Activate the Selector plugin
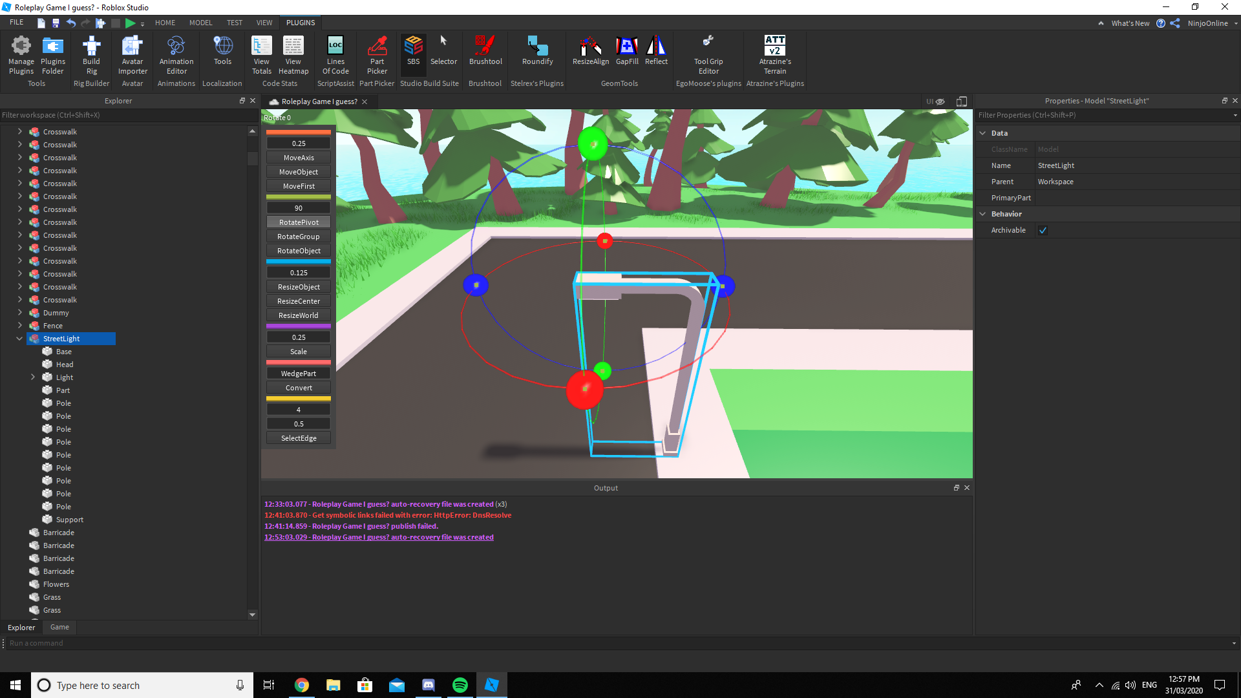This screenshot has height=698, width=1241. [443, 50]
